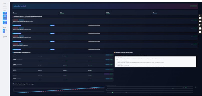Image resolution: width=202 pixels, height=96 pixels.
Task: Approve the Vector Search Indexer migration
Action: tap(17, 49)
